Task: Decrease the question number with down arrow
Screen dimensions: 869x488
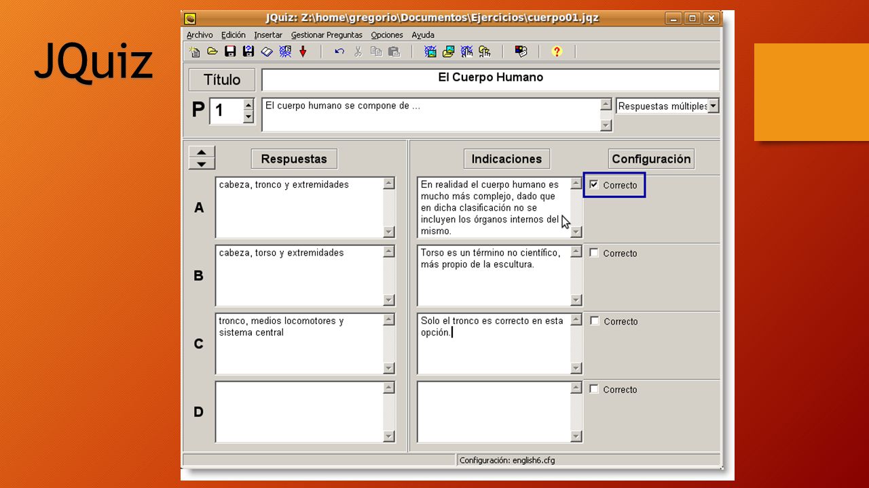Action: pyautogui.click(x=248, y=117)
